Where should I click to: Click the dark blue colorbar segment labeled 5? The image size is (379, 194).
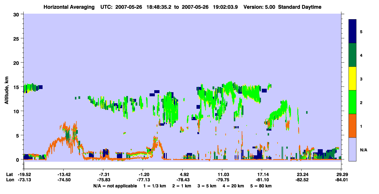352,31
